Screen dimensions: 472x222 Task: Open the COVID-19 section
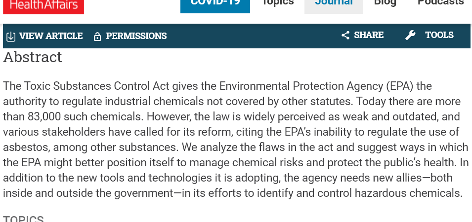(215, 6)
